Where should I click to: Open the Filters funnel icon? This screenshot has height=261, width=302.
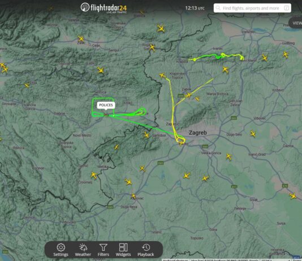click(x=103, y=250)
